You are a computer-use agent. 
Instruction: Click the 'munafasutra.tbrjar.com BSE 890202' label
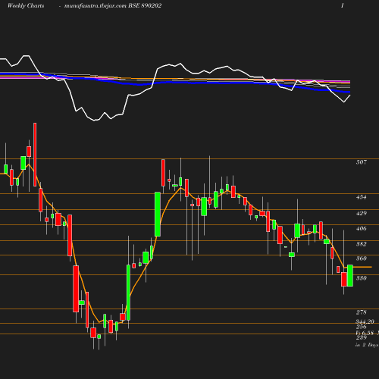[113, 5]
